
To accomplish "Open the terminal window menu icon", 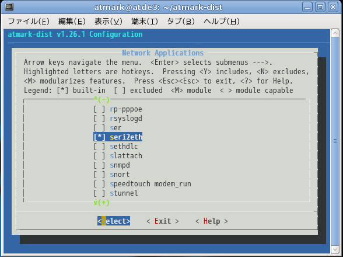I will (9, 7).
